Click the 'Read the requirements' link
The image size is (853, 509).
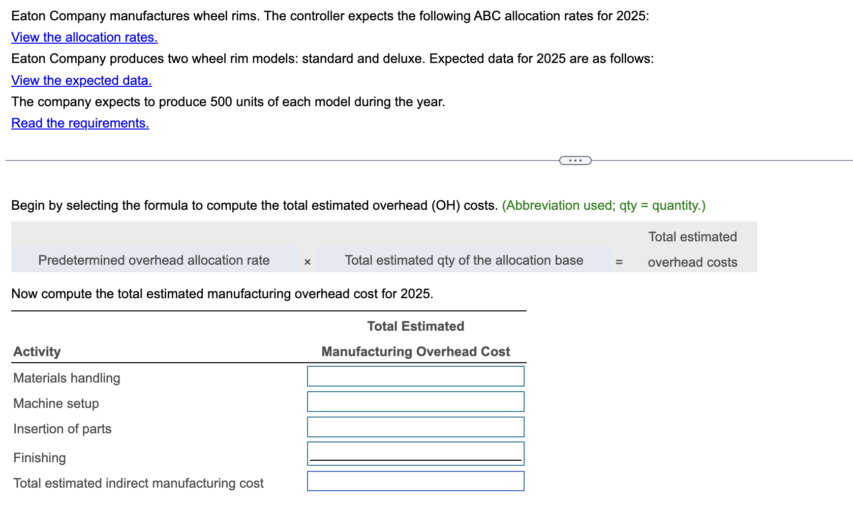coord(80,123)
